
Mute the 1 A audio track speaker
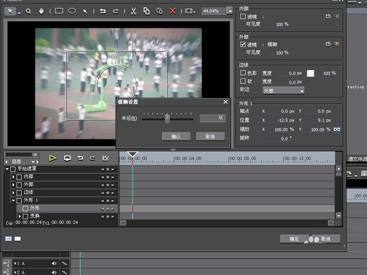pos(54,263)
